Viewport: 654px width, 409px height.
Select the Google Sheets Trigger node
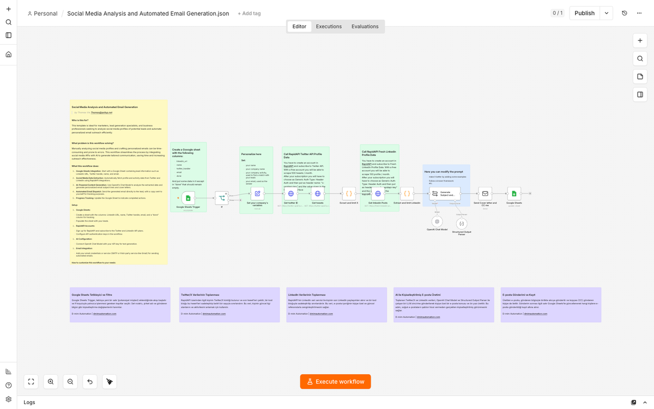click(x=188, y=198)
